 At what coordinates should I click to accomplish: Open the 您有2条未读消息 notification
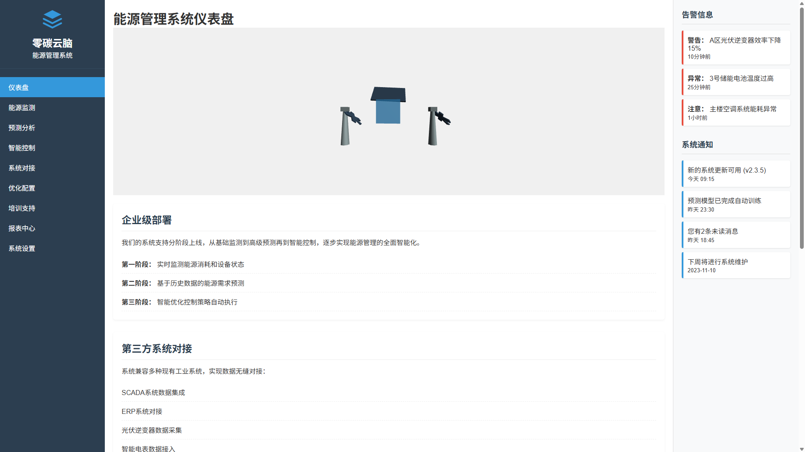(x=736, y=235)
